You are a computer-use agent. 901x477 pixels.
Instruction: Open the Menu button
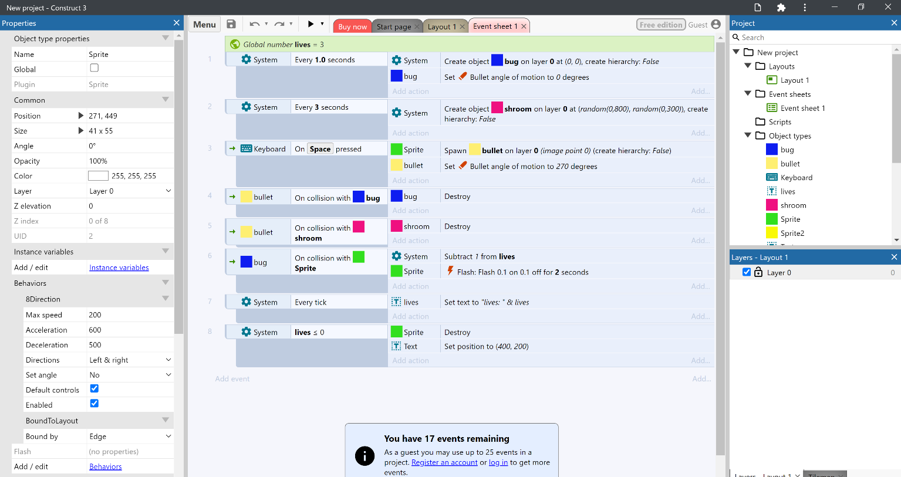coord(204,24)
